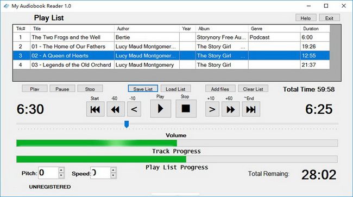Click the large Play triangle icon

tap(161, 109)
